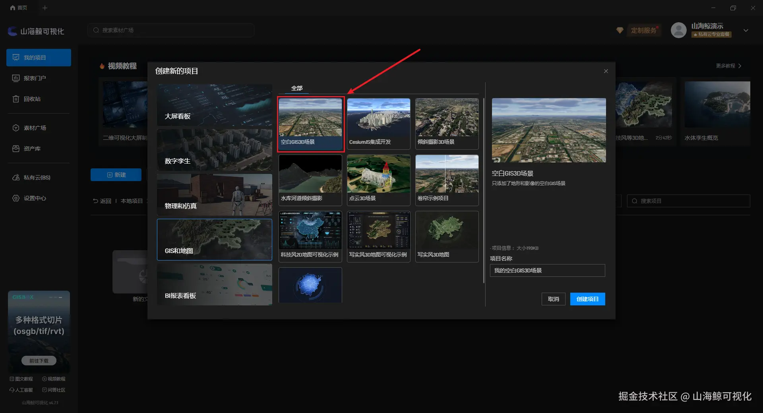Image resolution: width=763 pixels, height=413 pixels.
Task: Open 更多教程 more tutorials
Action: pos(729,66)
